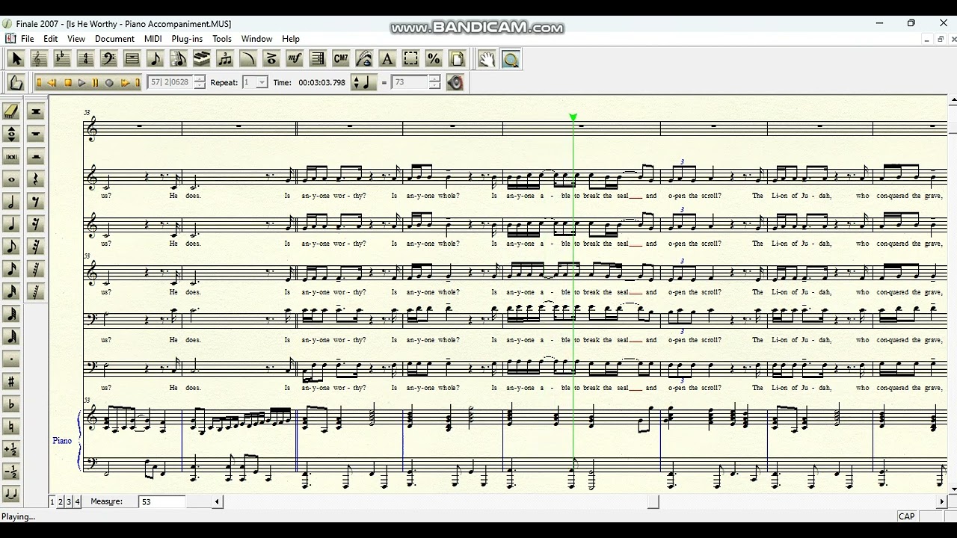The image size is (957, 538).
Task: Select the Clef tool
Action: [108, 59]
